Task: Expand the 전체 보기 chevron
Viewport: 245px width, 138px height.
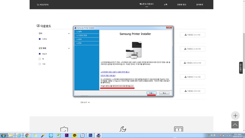Action: tap(89, 102)
